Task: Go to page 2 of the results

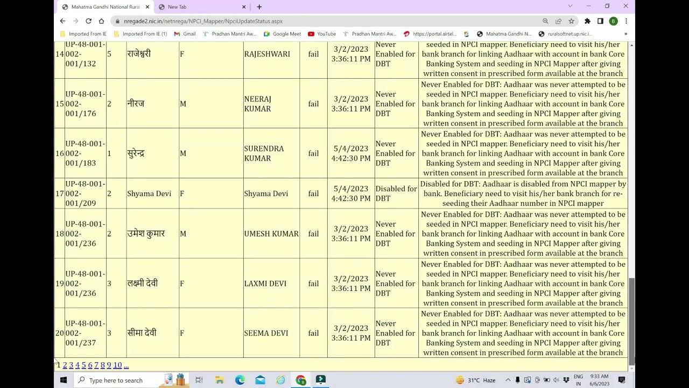Action: (65, 365)
